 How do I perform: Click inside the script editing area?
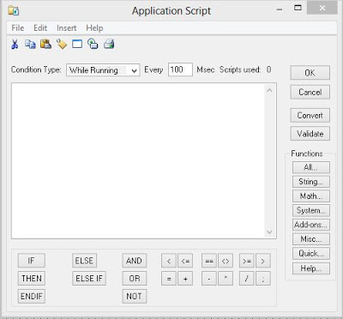tap(138, 160)
